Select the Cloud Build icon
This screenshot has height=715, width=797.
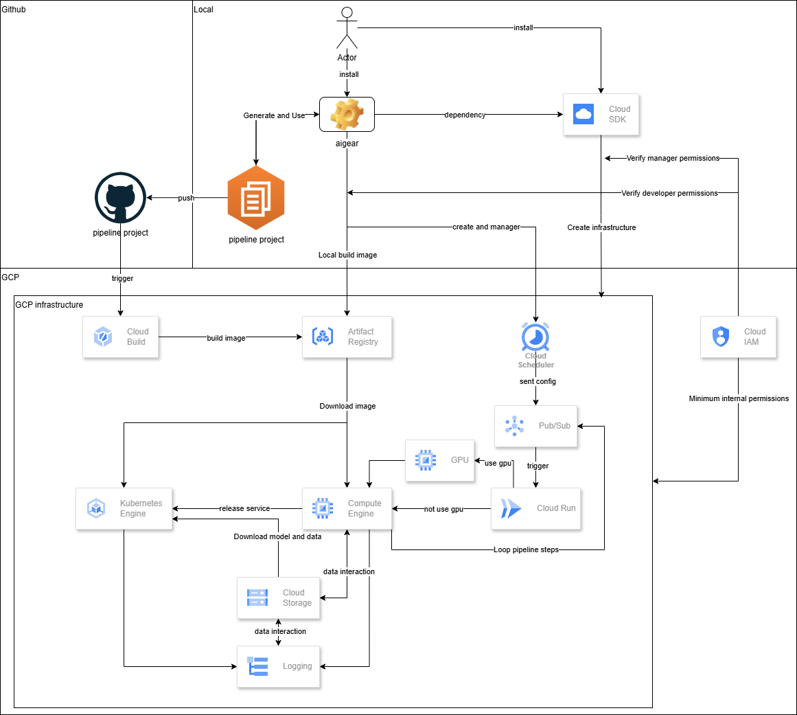pyautogui.click(x=103, y=337)
